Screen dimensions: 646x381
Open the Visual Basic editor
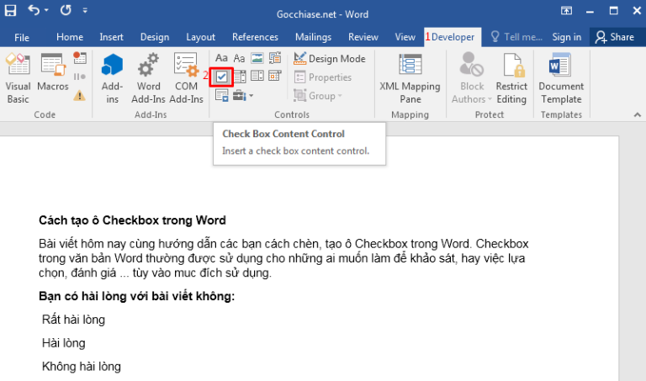tap(18, 78)
